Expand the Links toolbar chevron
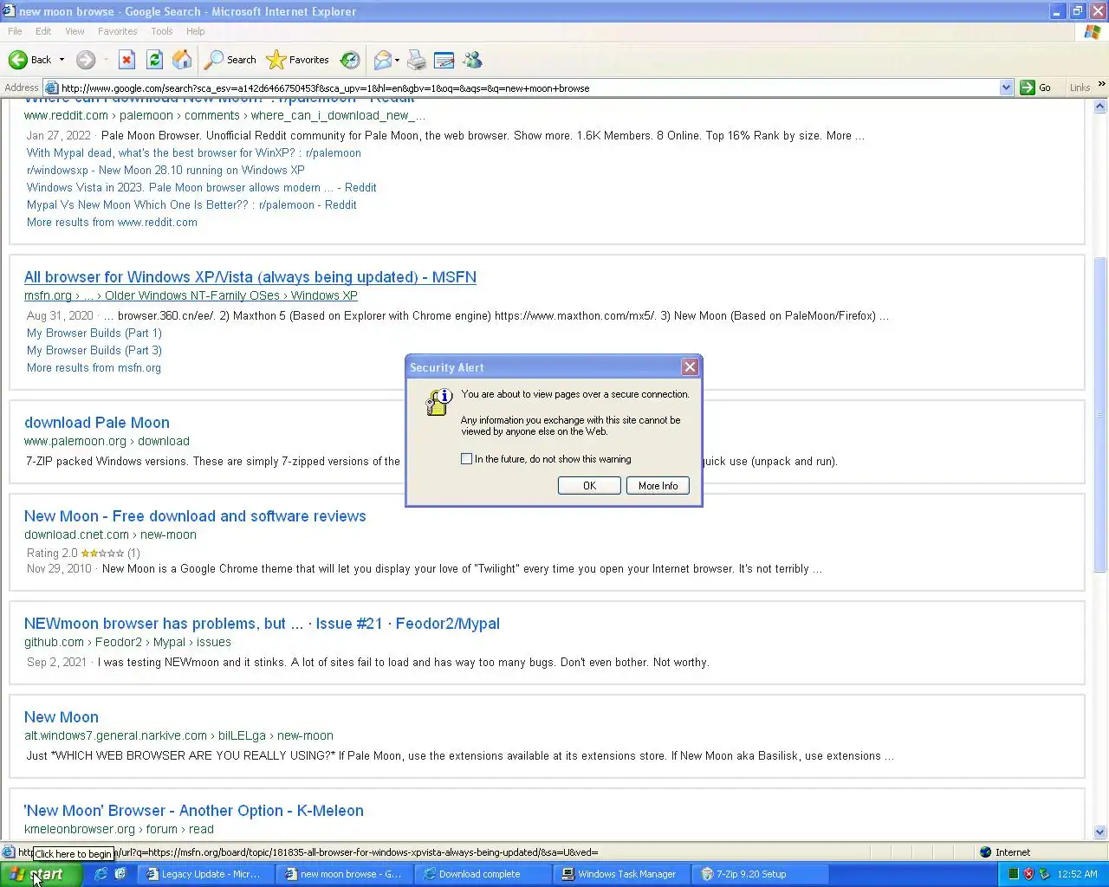The image size is (1109, 887). coord(1101,85)
